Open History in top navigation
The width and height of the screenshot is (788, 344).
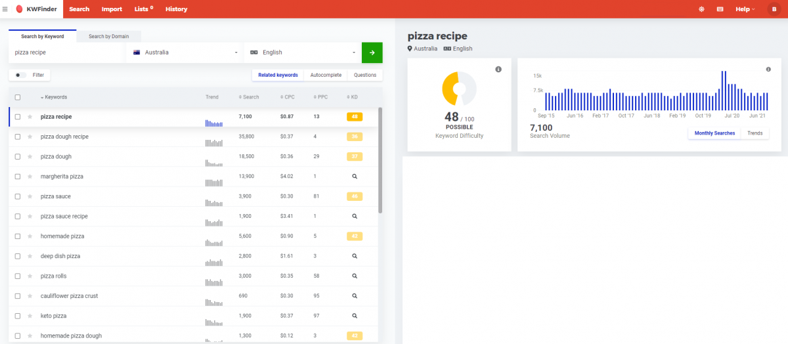[x=176, y=9]
